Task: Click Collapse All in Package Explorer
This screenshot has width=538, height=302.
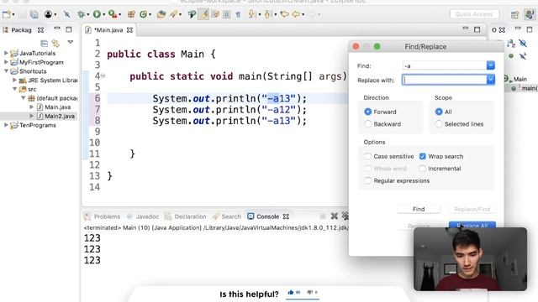Action: pyautogui.click(x=44, y=43)
